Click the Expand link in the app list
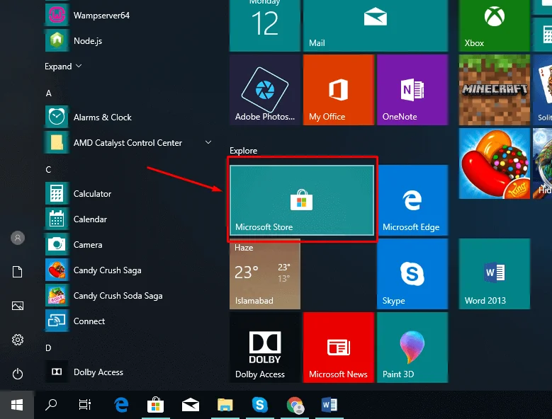The width and height of the screenshot is (552, 419). click(63, 67)
